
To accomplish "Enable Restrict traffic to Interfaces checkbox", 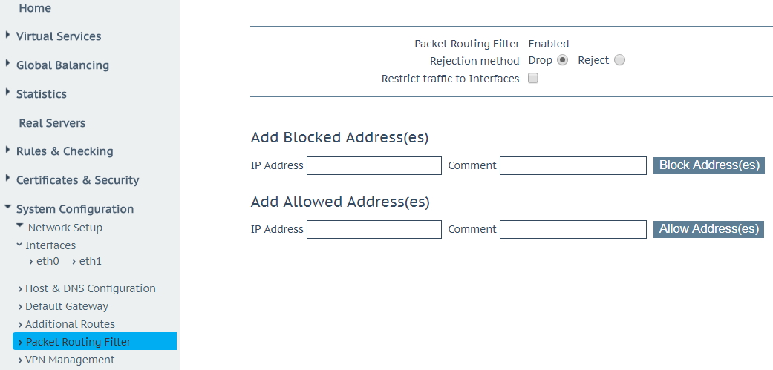I will pyautogui.click(x=533, y=79).
